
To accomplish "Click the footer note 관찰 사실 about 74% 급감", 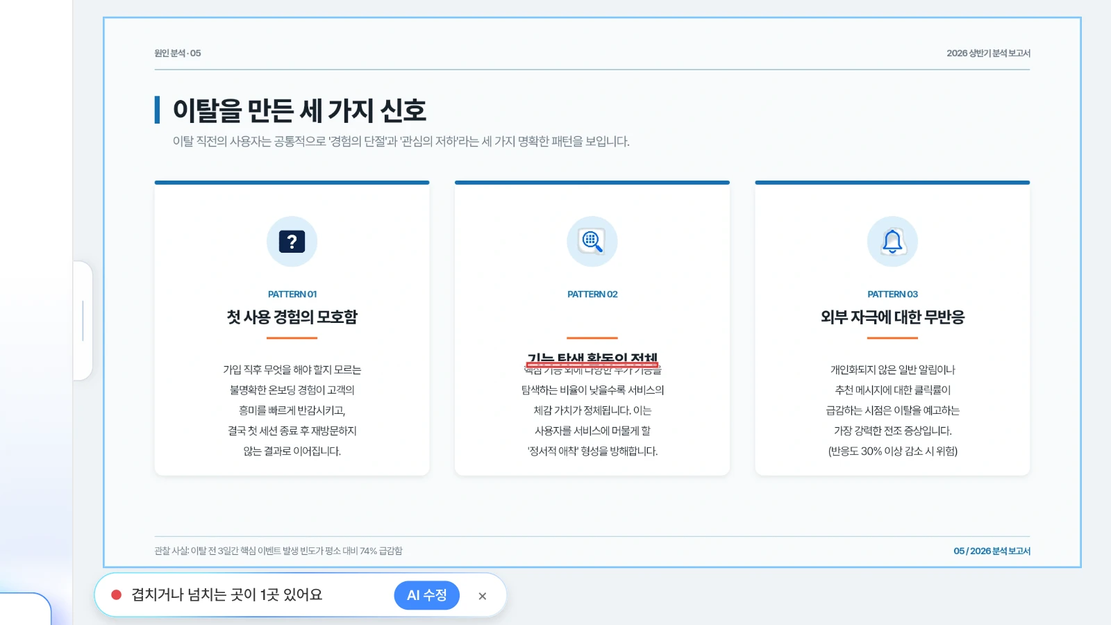I will (x=278, y=551).
